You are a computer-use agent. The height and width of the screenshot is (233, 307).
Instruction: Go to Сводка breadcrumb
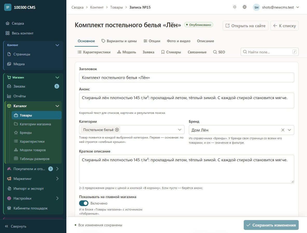click(x=77, y=7)
